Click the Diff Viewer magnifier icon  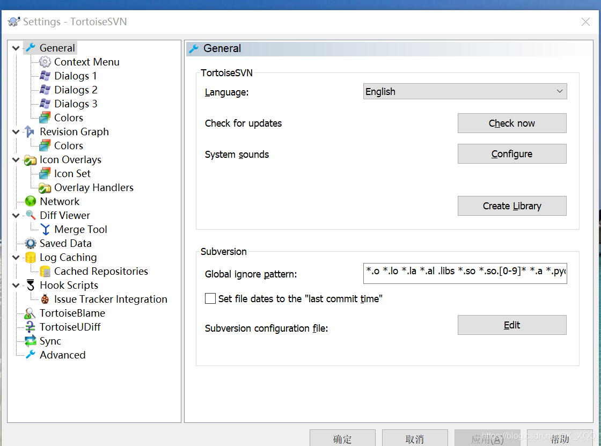30,216
